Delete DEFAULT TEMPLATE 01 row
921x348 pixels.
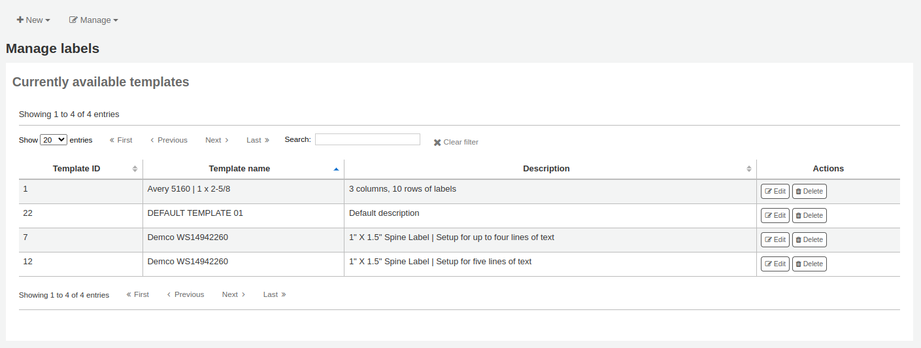809,216
